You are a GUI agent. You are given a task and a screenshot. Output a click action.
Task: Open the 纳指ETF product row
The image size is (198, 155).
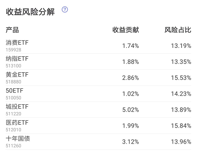(98, 62)
